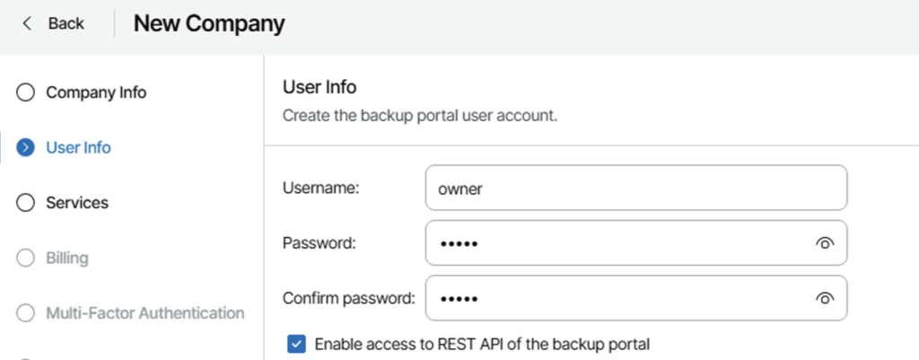Screen dimensions: 919x360
Task: Uncheck the Enable access to REST API checkbox
Action: pyautogui.click(x=295, y=343)
